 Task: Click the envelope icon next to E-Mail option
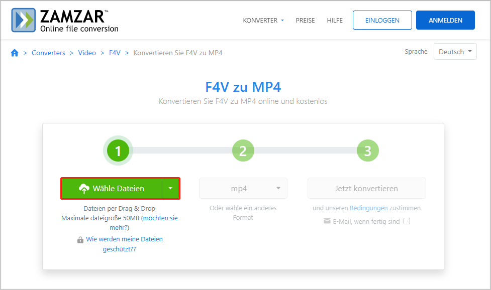click(327, 221)
